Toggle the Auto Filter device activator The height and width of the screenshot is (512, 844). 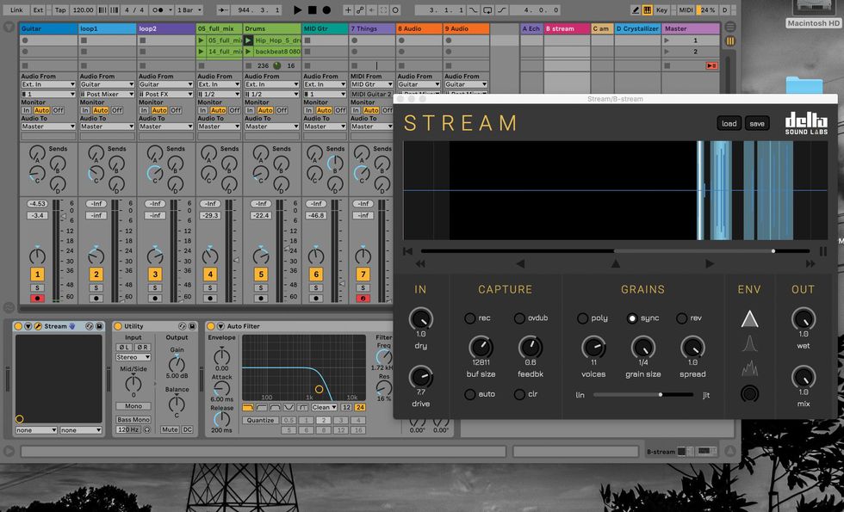[210, 326]
